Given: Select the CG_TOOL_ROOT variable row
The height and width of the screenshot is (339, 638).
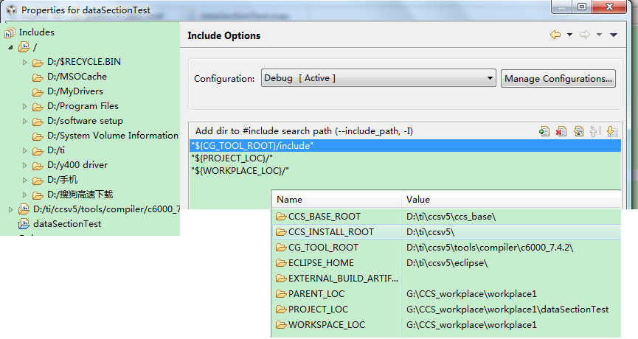Looking at the screenshot, I should pyautogui.click(x=446, y=247).
